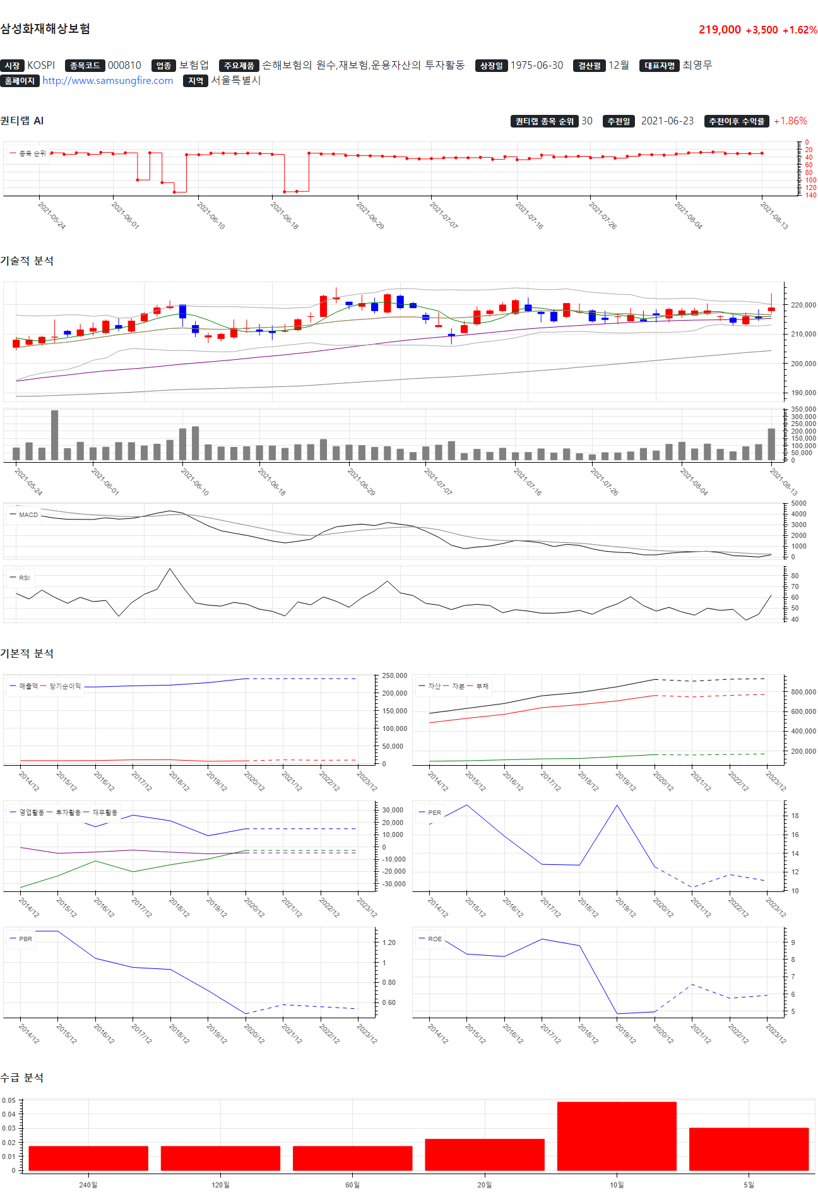The height and width of the screenshot is (1195, 818).
Task: Select the recommendation date 2021-06-23
Action: (667, 121)
